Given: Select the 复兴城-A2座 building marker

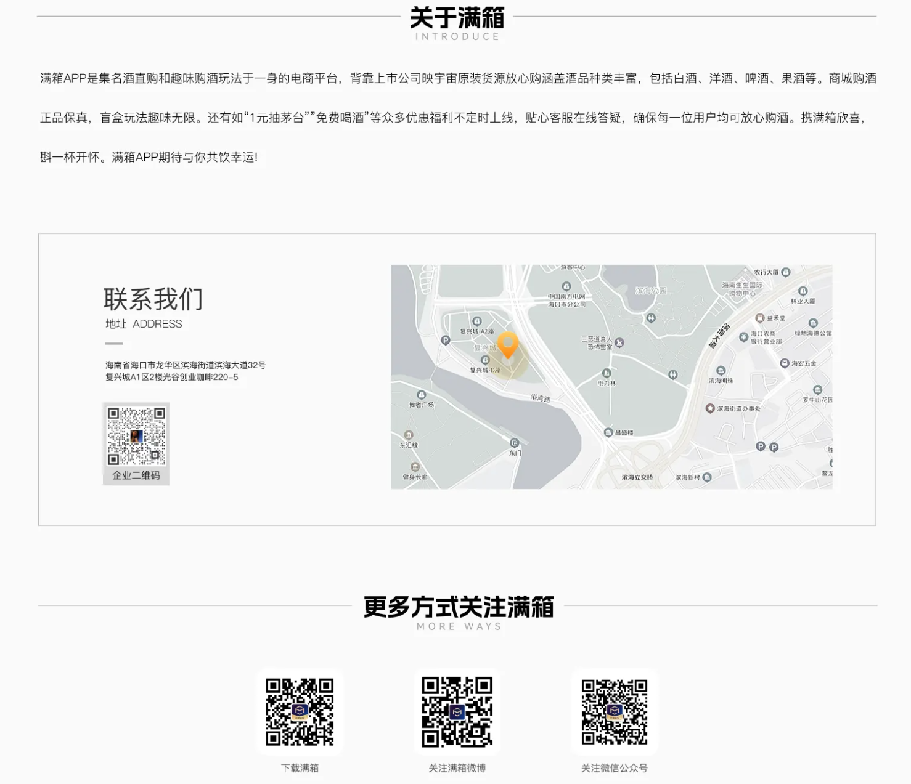Looking at the screenshot, I should [x=476, y=321].
